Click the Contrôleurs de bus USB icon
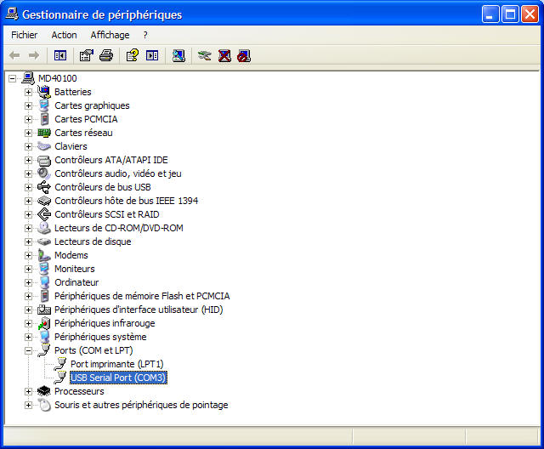This screenshot has width=544, height=449. (44, 187)
